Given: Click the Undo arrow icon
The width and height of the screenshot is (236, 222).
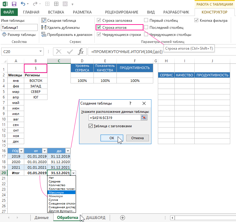Looking at the screenshot, I should coord(23,4).
